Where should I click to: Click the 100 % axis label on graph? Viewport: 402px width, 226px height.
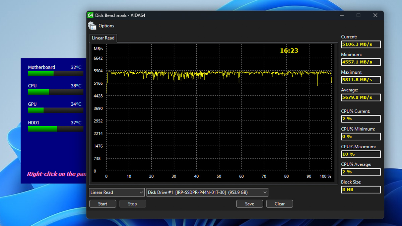pyautogui.click(x=325, y=176)
